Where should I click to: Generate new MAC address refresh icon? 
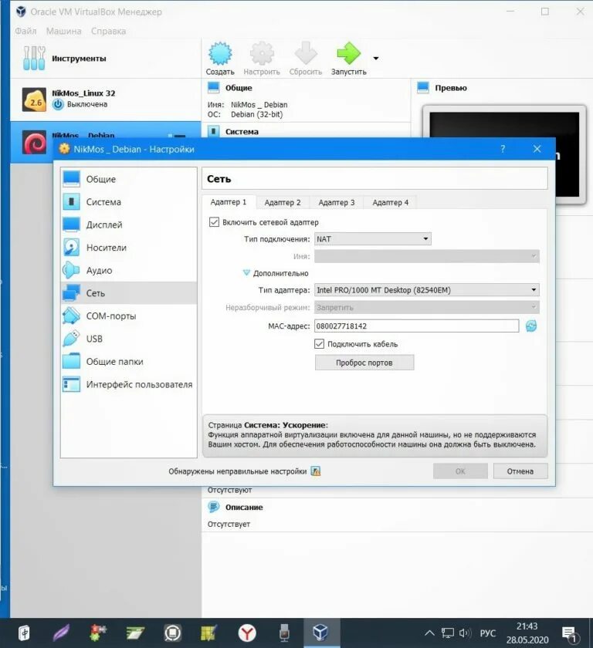[x=531, y=326]
